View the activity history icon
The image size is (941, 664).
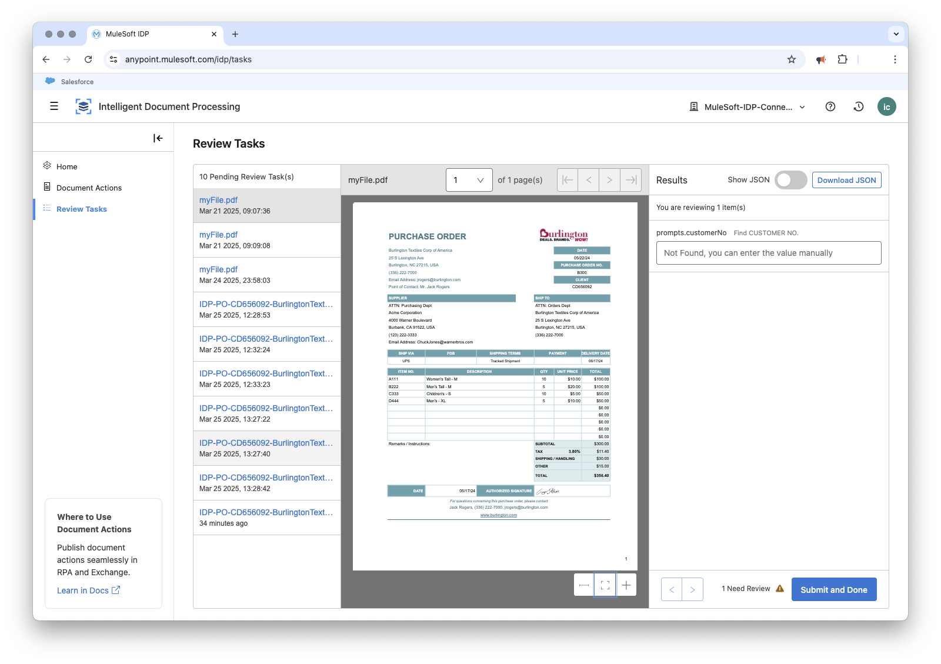click(x=859, y=106)
